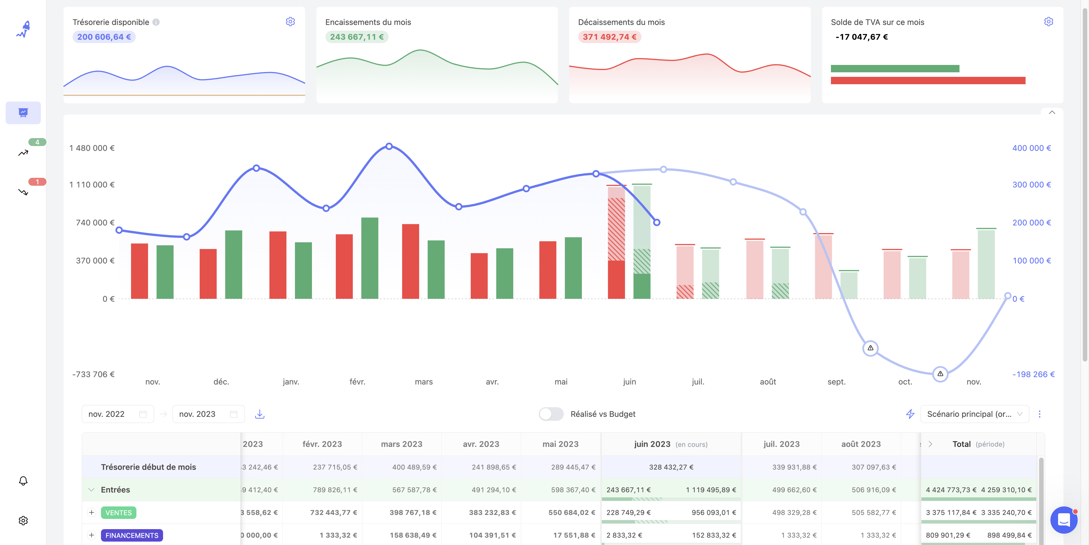Image resolution: width=1089 pixels, height=545 pixels.
Task: Open the Solde de TVA settings gear
Action: click(x=1048, y=22)
